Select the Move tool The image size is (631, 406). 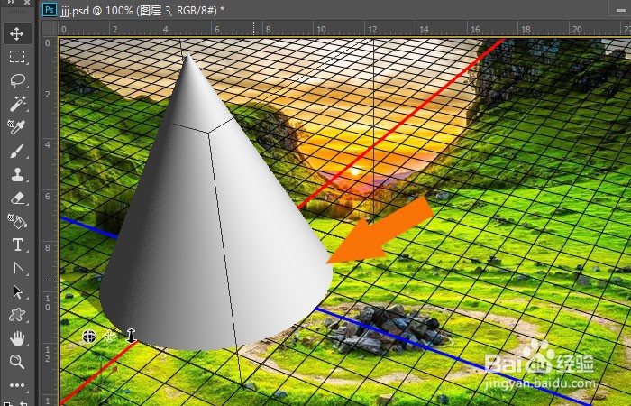pos(17,33)
